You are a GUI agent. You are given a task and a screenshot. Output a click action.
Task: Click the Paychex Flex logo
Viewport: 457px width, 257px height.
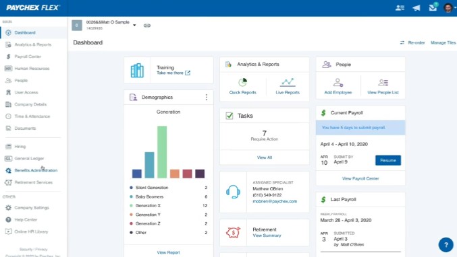(x=33, y=8)
